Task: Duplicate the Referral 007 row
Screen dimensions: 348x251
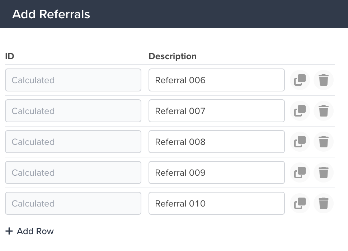Action: pyautogui.click(x=300, y=111)
